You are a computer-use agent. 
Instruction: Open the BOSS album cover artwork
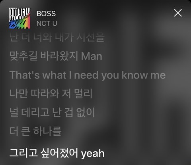point(19,18)
